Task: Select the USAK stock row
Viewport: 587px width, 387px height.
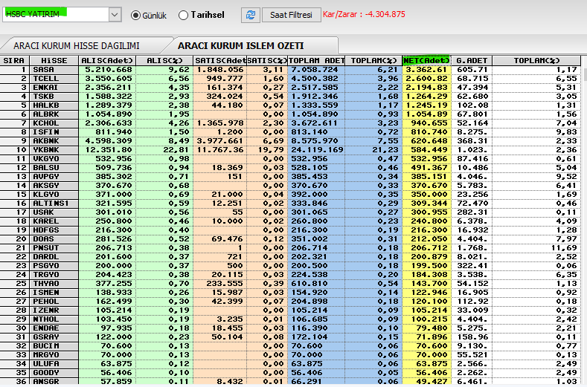Action: 290,212
